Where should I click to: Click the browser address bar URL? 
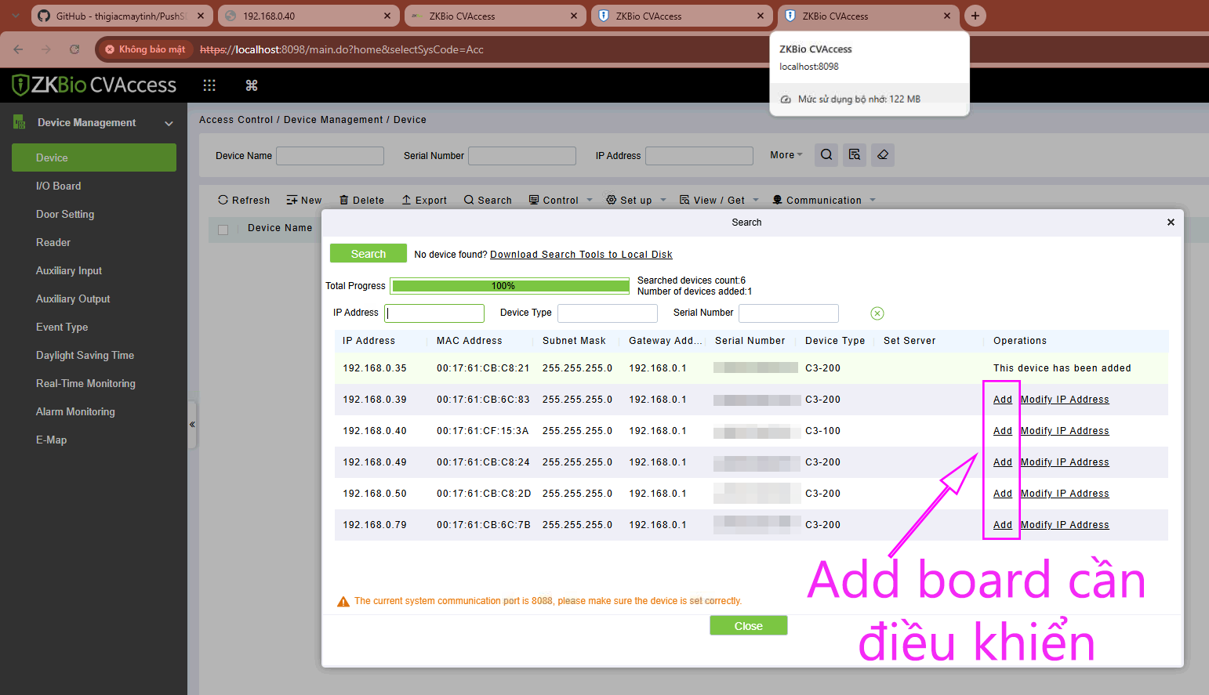point(342,49)
